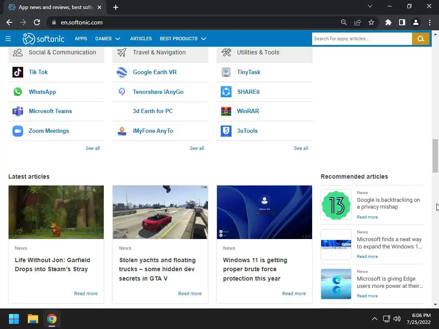Open the Windows Start menu

click(14, 319)
